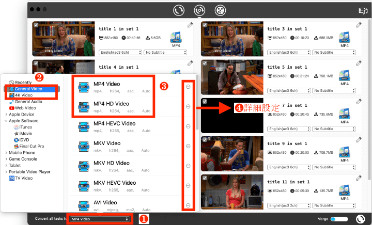Edit title 11 in set 1 pencil icon
Screen dimensions: 372x225
(x=359, y=178)
